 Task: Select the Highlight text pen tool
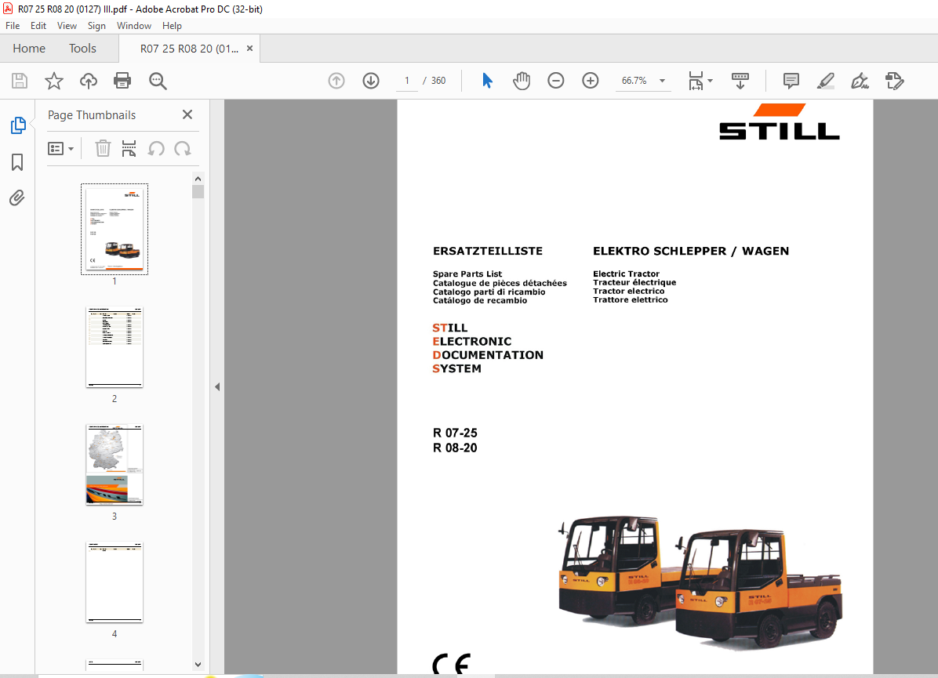[x=826, y=81]
